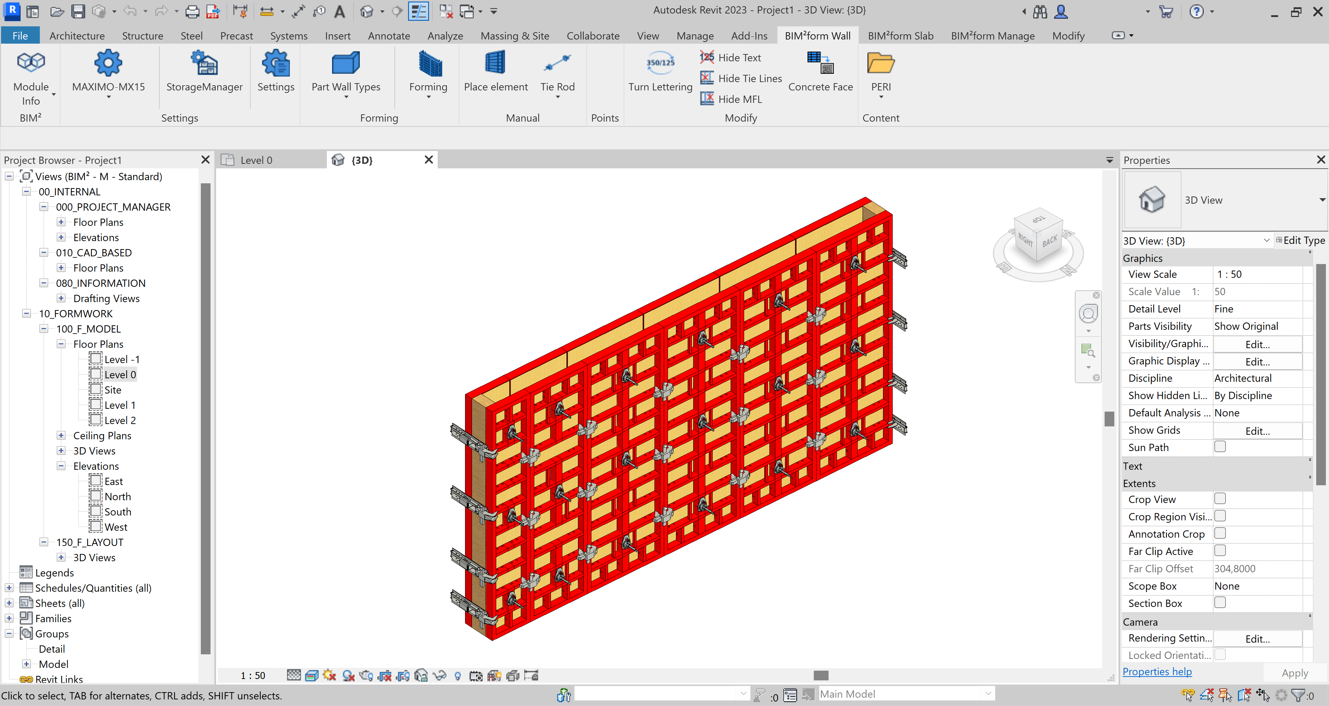Switch to the BIM²form Slab ribbon tab
The height and width of the screenshot is (706, 1329).
900,36
